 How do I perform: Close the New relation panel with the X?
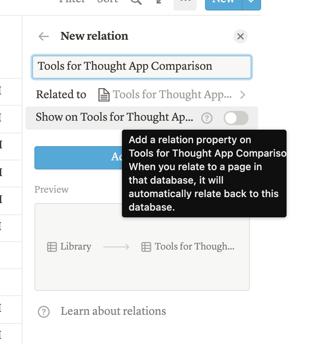pos(241,36)
